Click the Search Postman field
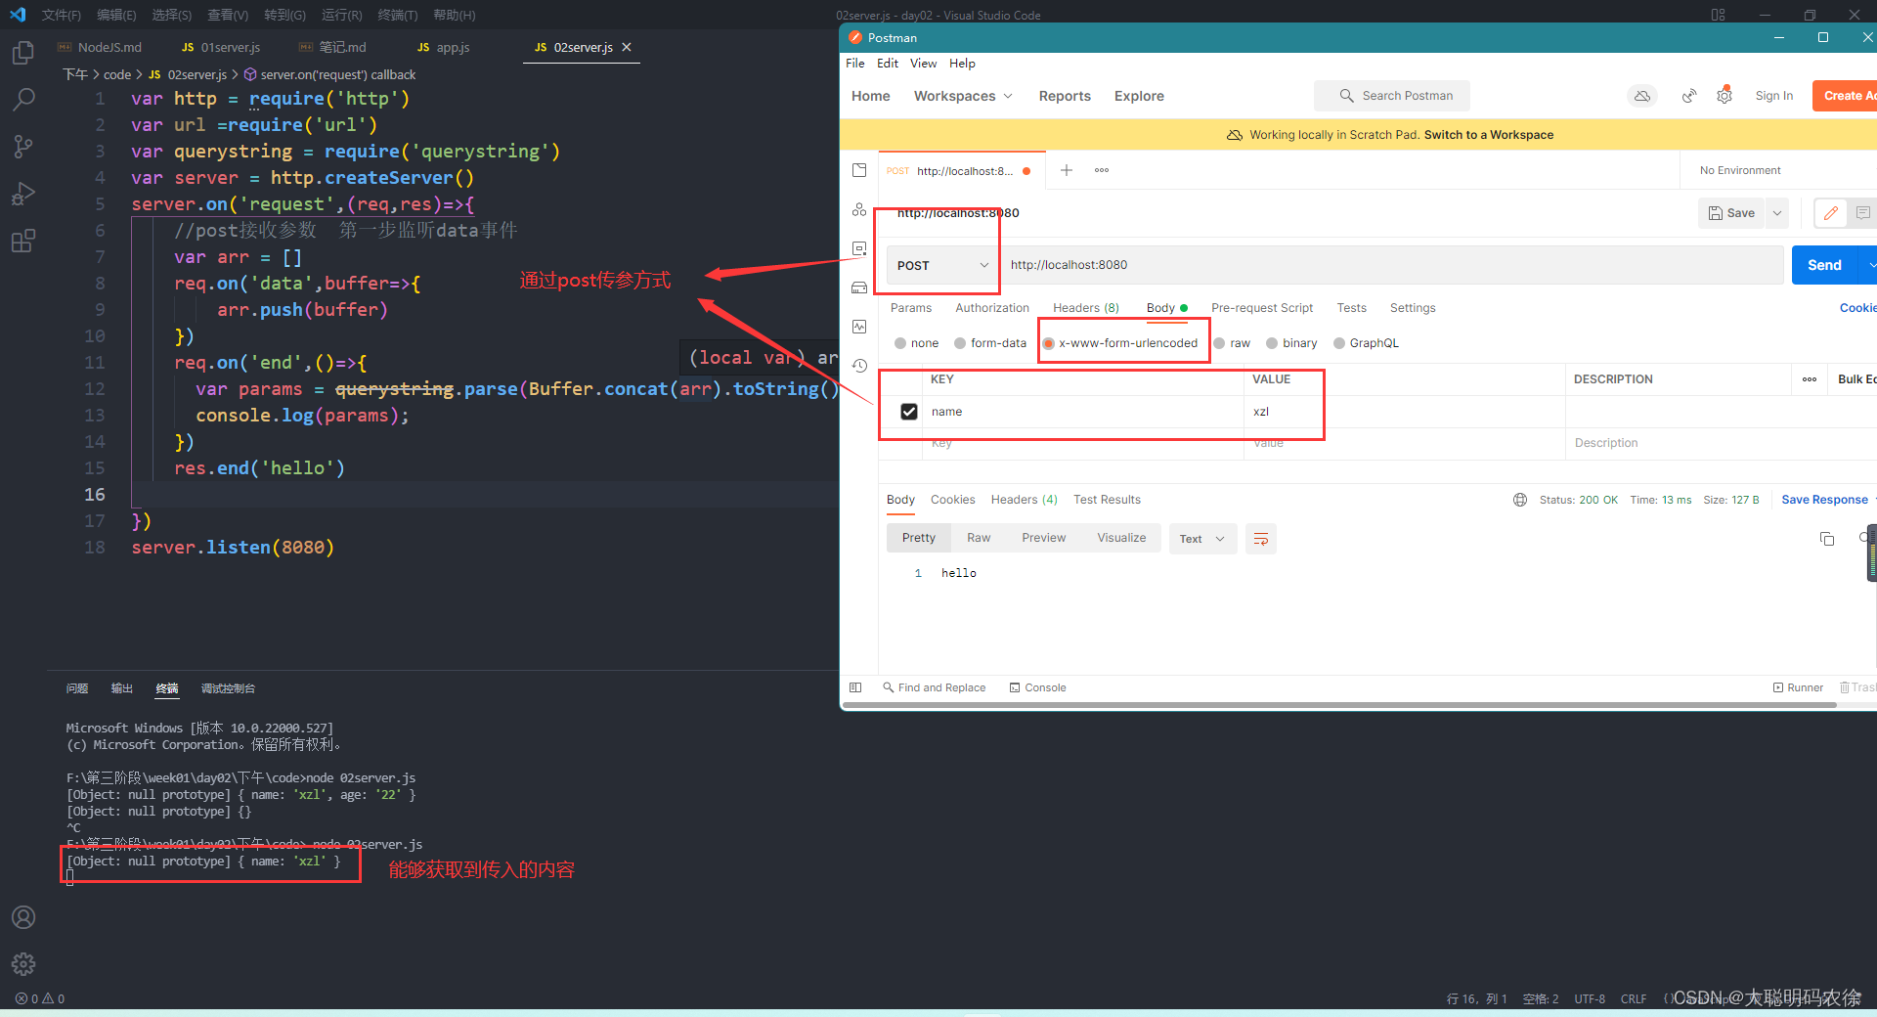Viewport: 1877px width, 1017px height. click(x=1392, y=96)
